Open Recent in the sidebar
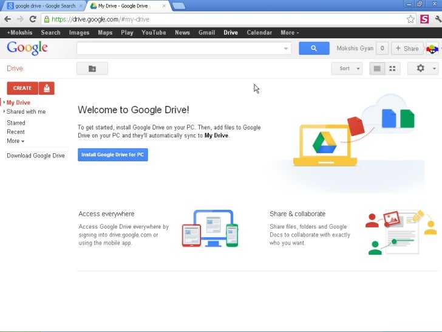442x332 pixels. coord(16,132)
